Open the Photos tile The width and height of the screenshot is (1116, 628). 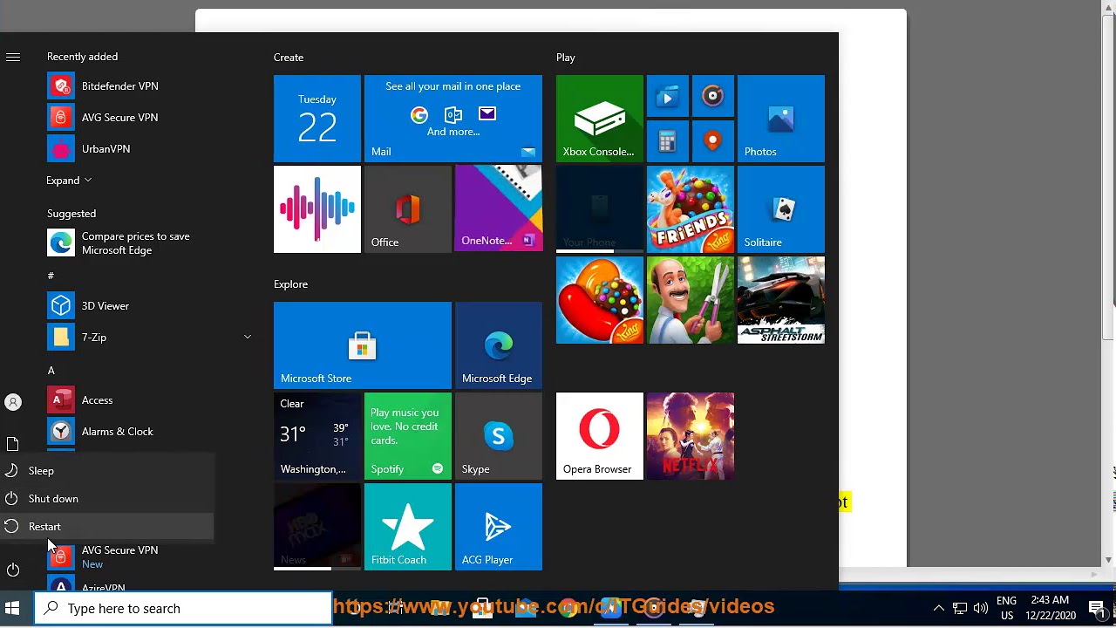(781, 119)
